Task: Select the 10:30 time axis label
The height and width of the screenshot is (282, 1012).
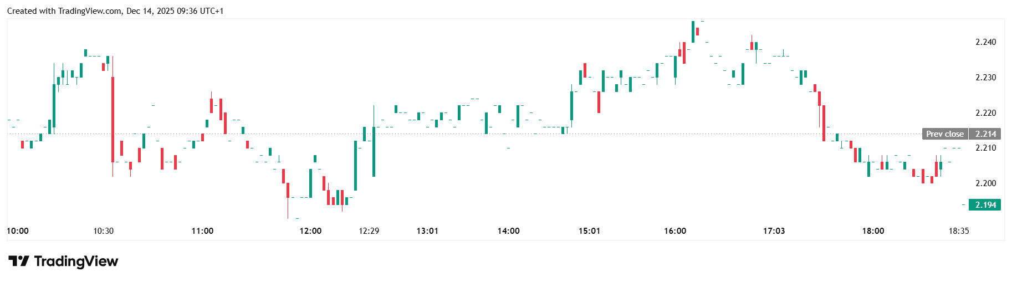Action: coord(103,231)
